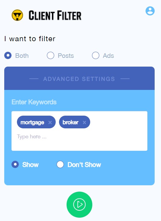Click the Enter Keywords heading
The width and height of the screenshot is (161, 221).
[x=34, y=102]
